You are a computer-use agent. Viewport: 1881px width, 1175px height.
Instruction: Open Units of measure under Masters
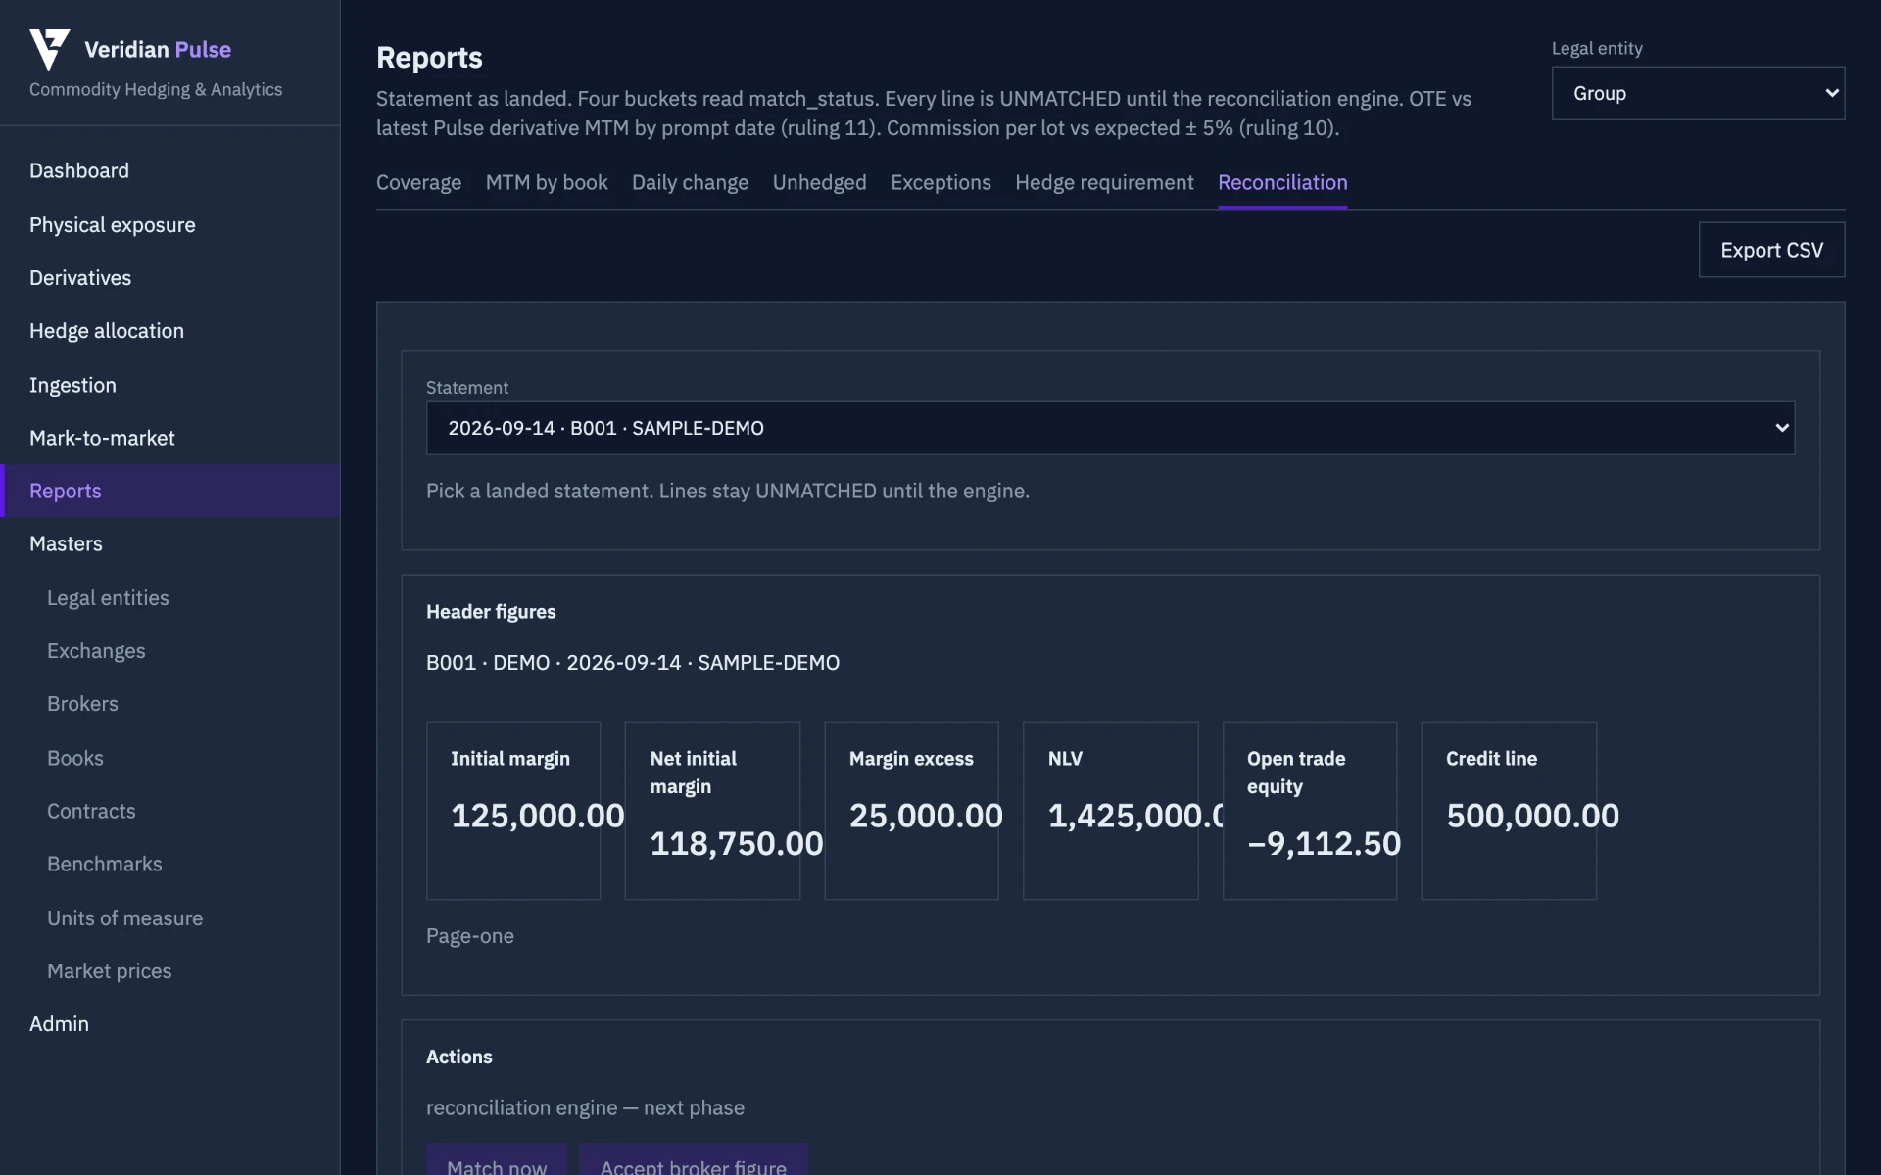pos(170,917)
